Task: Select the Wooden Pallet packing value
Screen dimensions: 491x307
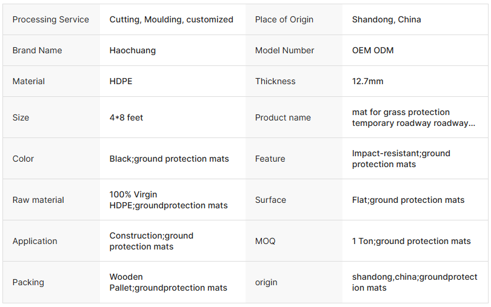Action: (x=168, y=282)
